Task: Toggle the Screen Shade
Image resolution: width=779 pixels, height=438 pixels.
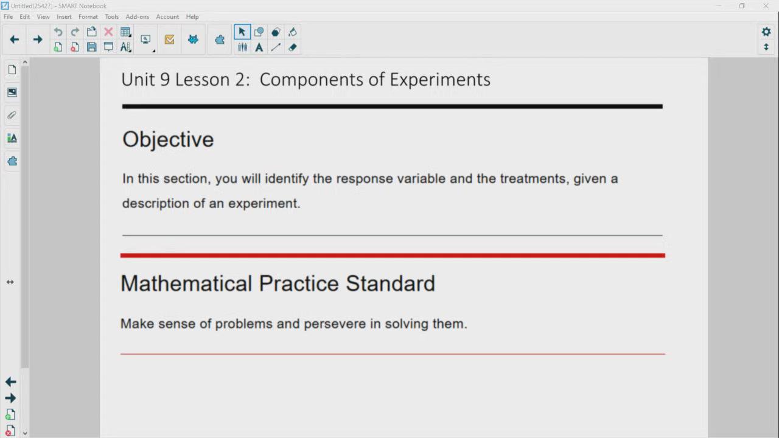Action: (x=108, y=47)
